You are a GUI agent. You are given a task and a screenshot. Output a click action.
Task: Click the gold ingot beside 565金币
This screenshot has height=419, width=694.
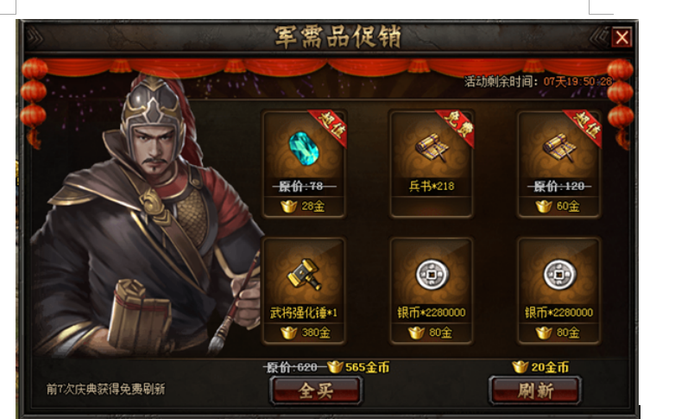335,367
